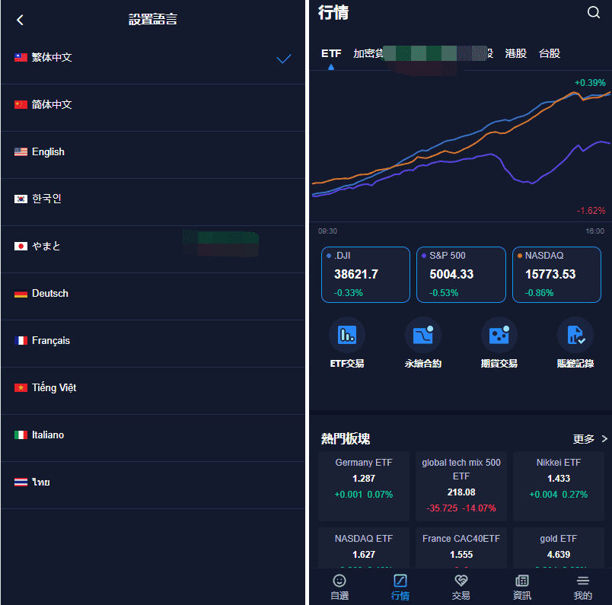Tap the back arrow in language settings
This screenshot has height=605, width=612.
(x=21, y=21)
